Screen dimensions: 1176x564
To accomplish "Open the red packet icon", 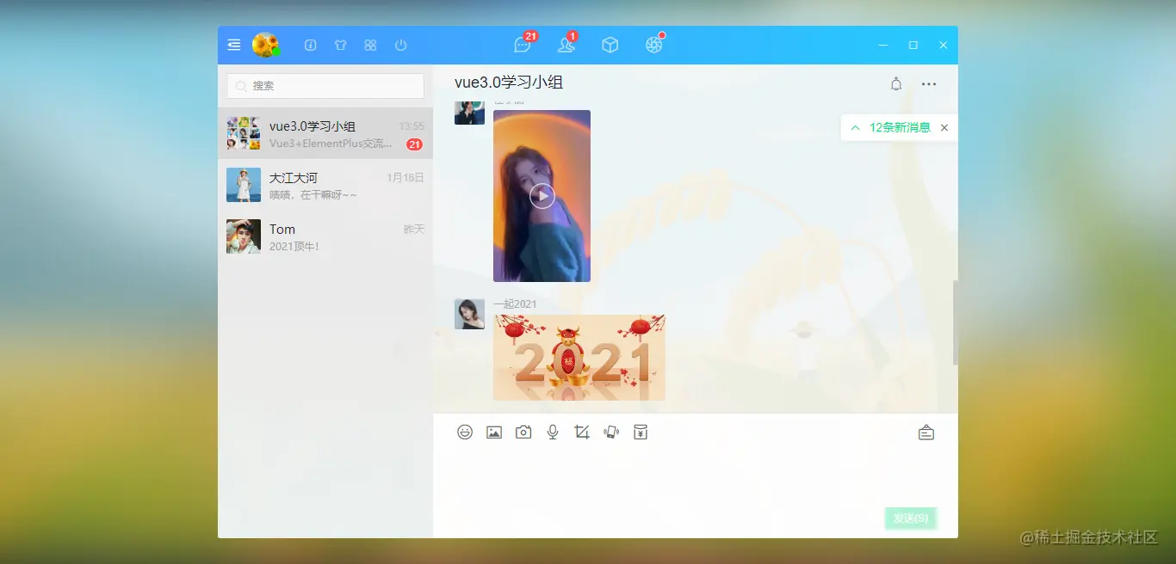I will (641, 432).
